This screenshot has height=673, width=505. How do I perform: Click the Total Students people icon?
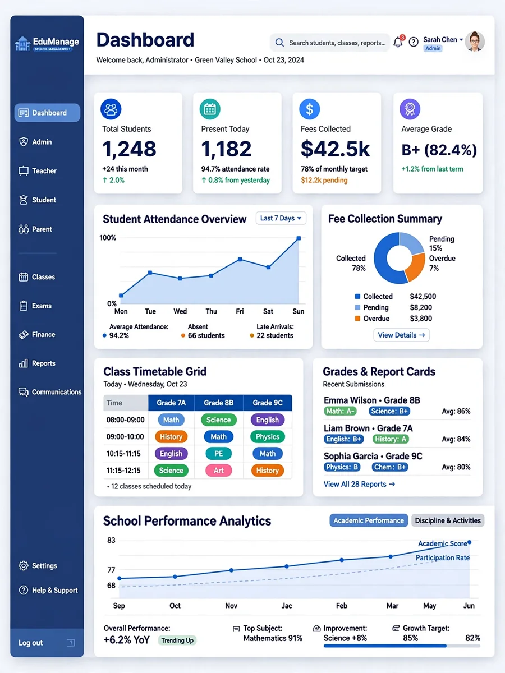[x=111, y=109]
